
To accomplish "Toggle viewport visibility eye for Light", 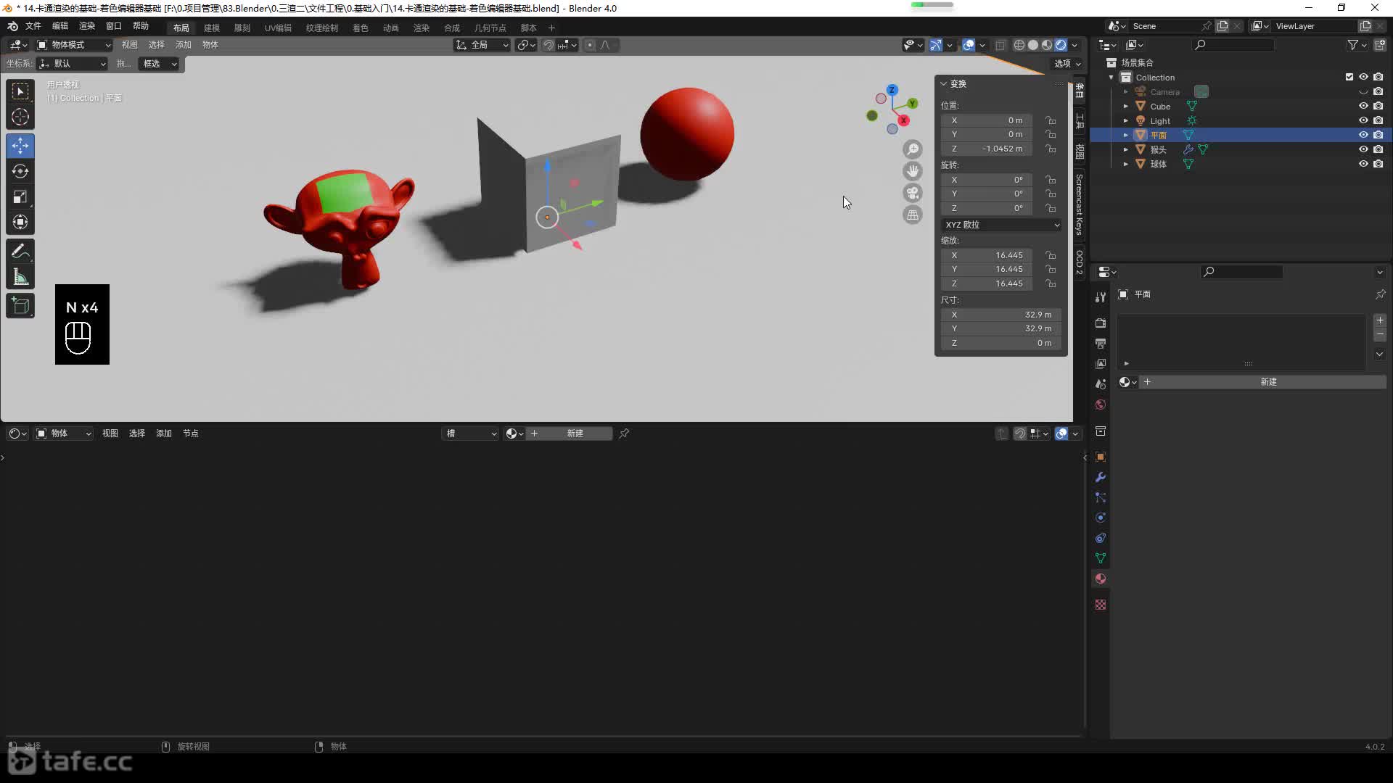I will click(x=1363, y=120).
